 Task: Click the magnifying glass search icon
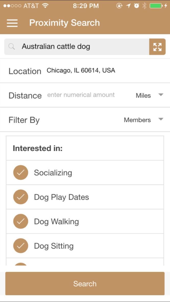tap(12, 46)
